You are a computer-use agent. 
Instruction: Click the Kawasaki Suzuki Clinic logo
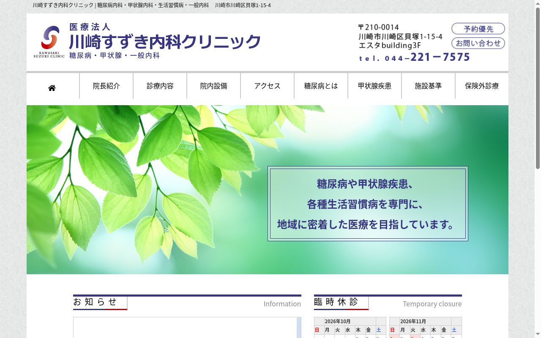[49, 42]
